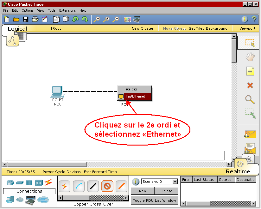Open the Help menu
261x209 pixels.
point(83,10)
